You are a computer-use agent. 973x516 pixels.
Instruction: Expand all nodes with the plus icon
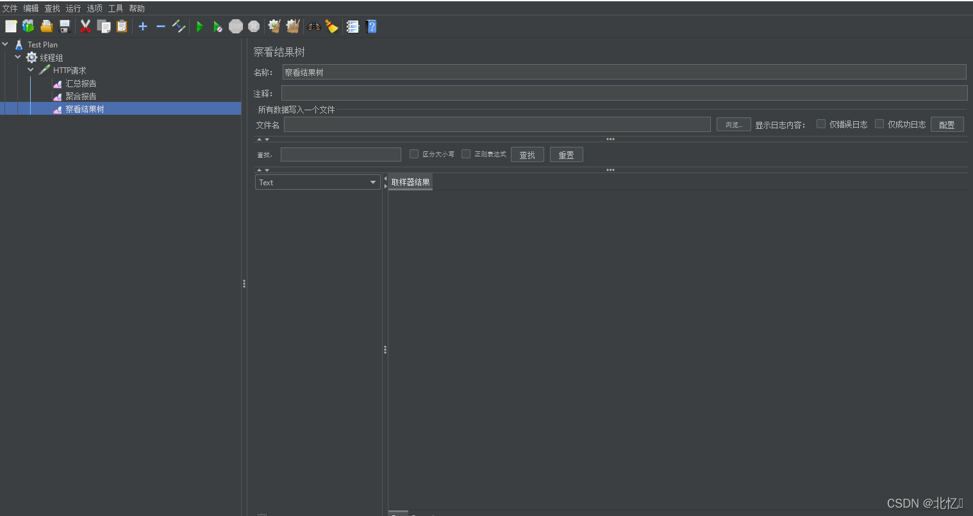143,26
